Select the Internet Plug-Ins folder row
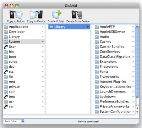This screenshot has width=142, height=128. (115, 82)
